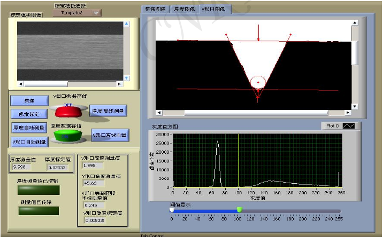Click template image horizontal scrollbar left arrow
Viewport: 383px width, 237px height.
point(21,84)
